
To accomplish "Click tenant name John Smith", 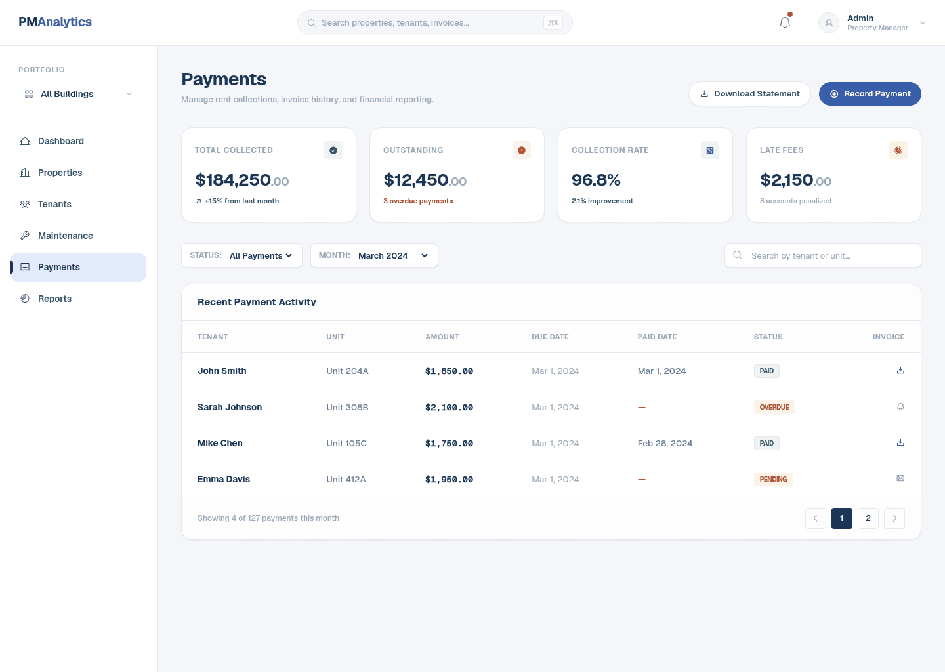I will pyautogui.click(x=222, y=371).
